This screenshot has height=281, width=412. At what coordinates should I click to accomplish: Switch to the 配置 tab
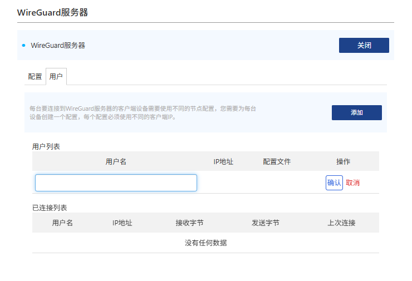(x=35, y=77)
